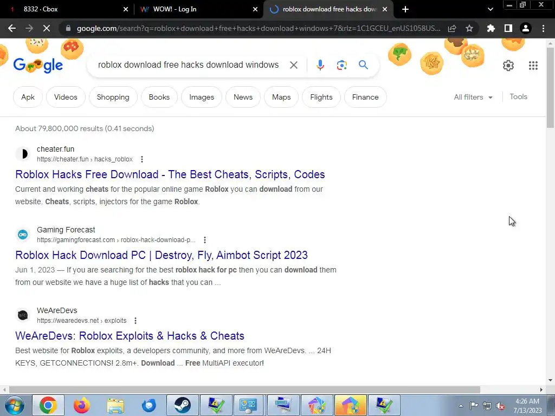Switch to the WOW! Log In tab

(198, 10)
